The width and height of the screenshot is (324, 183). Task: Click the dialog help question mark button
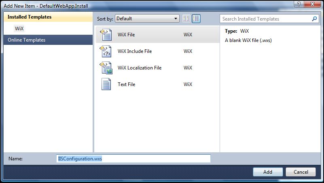299,4
